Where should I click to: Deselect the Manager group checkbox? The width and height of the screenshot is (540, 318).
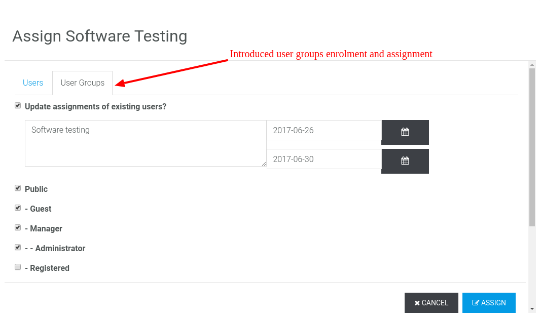18,228
